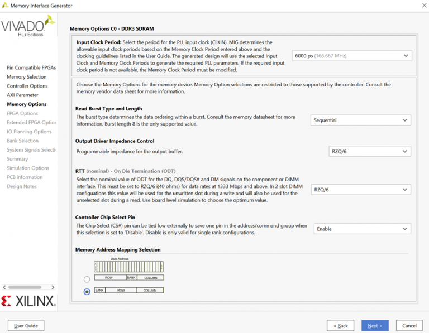
Task: Select ROW BANK COLUMN address mapping radio button
Action: point(87,279)
